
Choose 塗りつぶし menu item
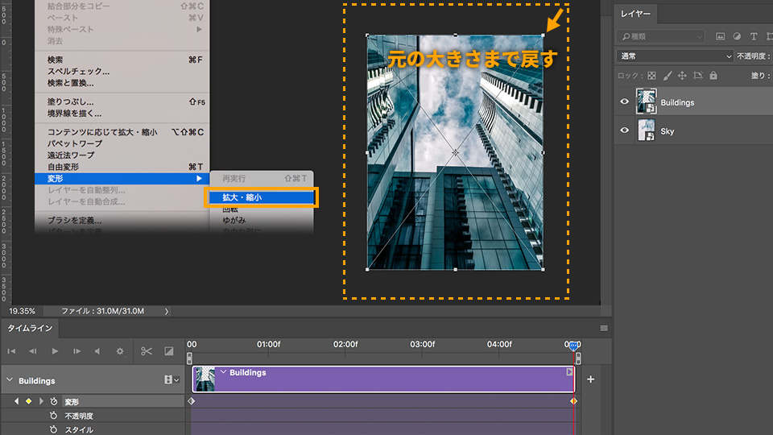[x=122, y=101]
